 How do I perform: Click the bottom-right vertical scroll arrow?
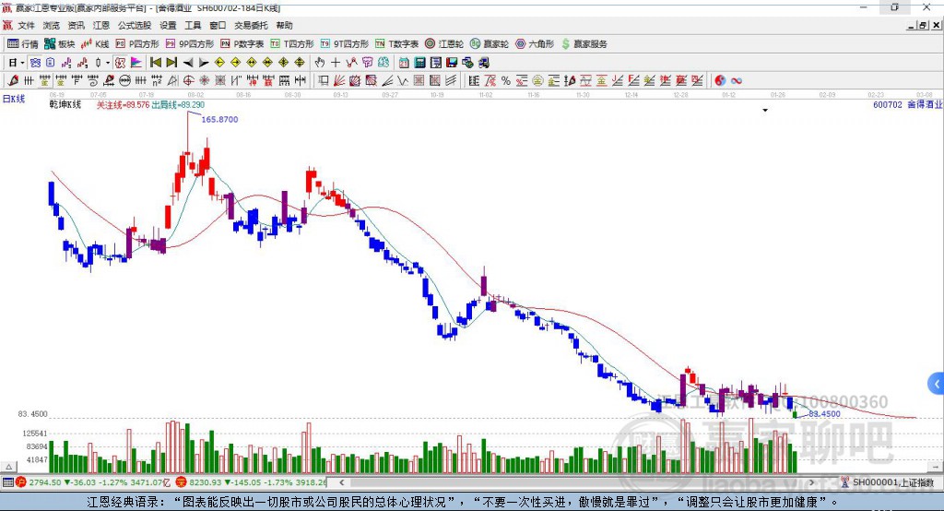click(x=936, y=467)
